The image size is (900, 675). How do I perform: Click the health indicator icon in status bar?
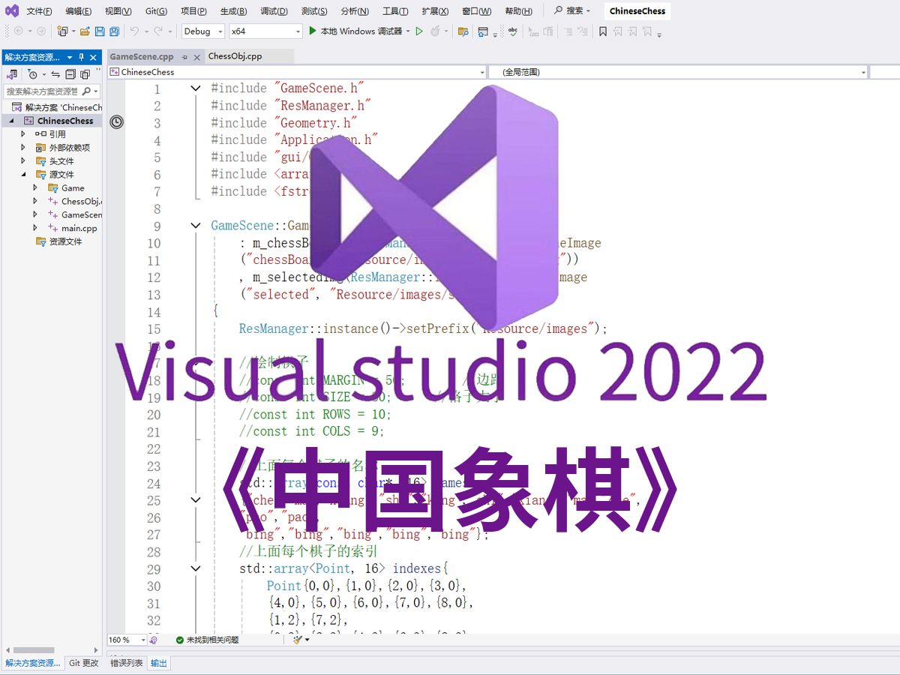coord(151,640)
